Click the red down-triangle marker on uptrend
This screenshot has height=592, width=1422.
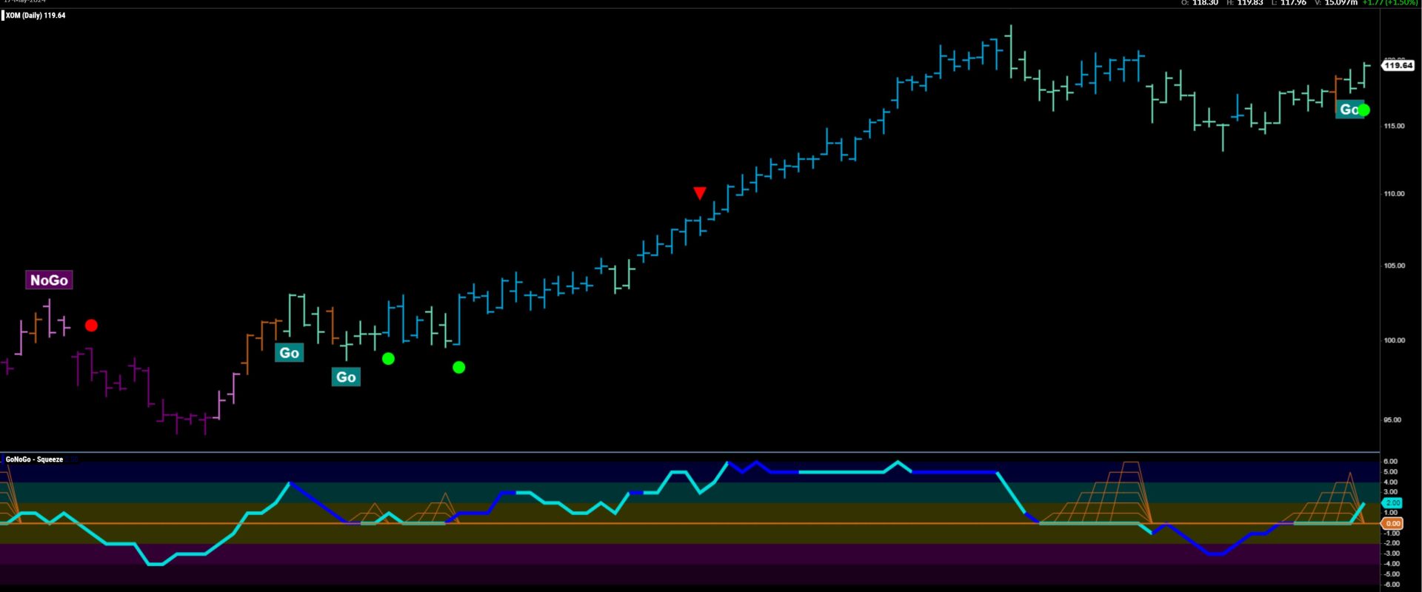pyautogui.click(x=700, y=194)
